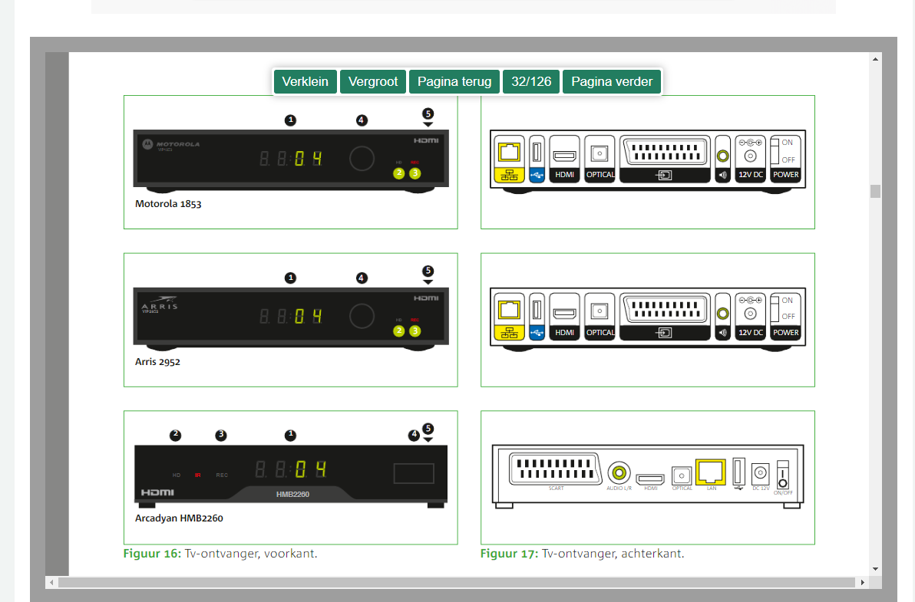Click the POWER switch on Arris rear panel
Viewport: 915px width, 602px height.
[785, 317]
